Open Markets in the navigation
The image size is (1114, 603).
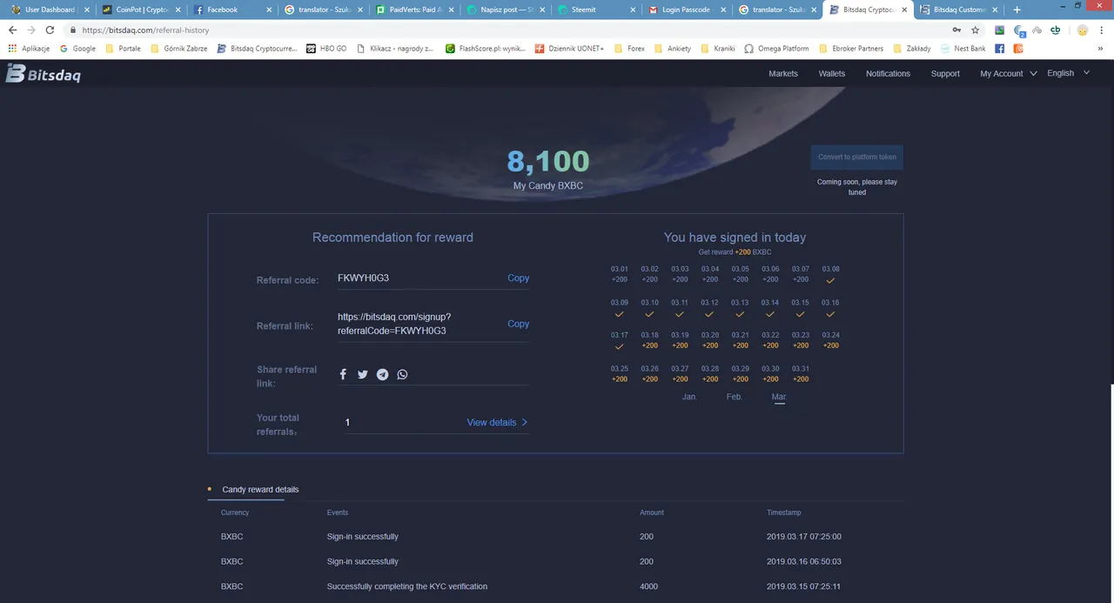783,74
